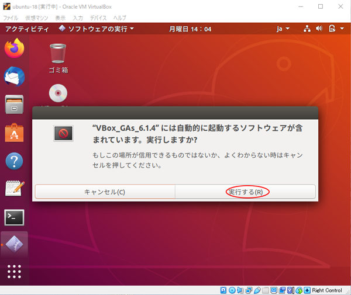Image resolution: width=351 pixels, height=295 pixels.
Task: Click the autorun dialog's dark title bar
Action: click(175, 113)
